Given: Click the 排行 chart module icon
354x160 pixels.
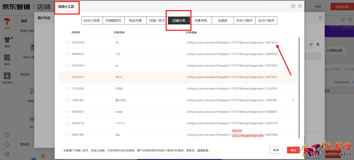Looking at the screenshot, I should (x=32, y=118).
